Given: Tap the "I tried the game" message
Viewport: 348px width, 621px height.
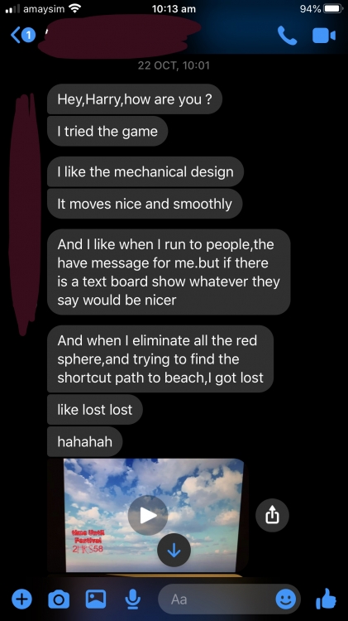Looking at the screenshot, I should point(107,131).
